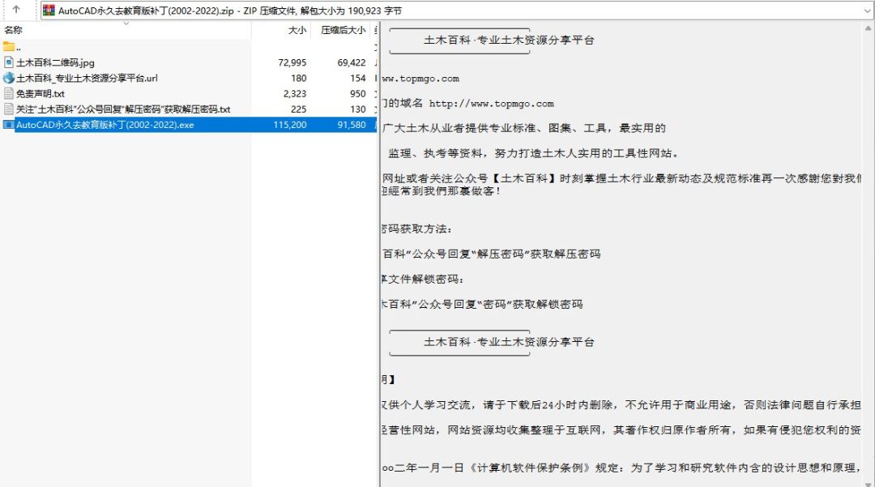This screenshot has height=487, width=875.
Task: Click size value 115,200
Action: [x=290, y=125]
